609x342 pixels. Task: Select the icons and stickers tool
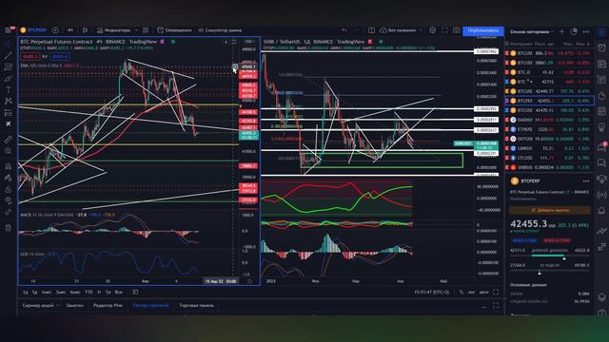pos(9,124)
